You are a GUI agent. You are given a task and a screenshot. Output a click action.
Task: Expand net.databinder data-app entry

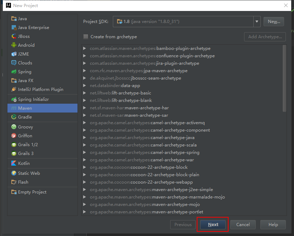(x=85, y=86)
